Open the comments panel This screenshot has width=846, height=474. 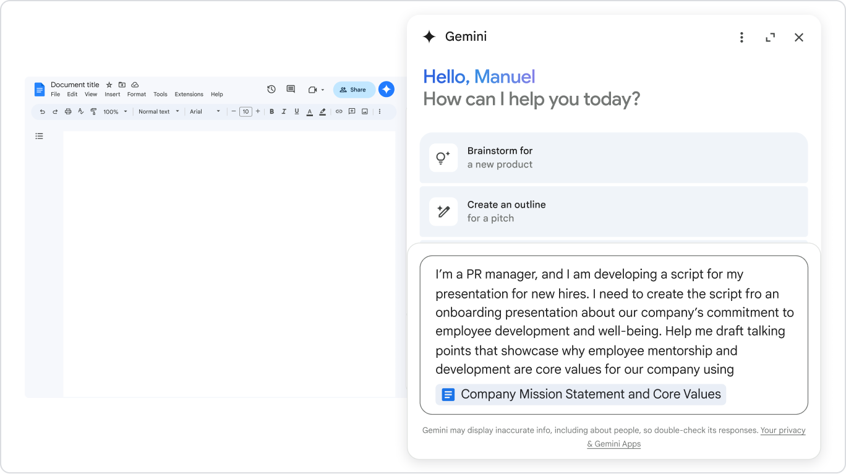(x=290, y=89)
